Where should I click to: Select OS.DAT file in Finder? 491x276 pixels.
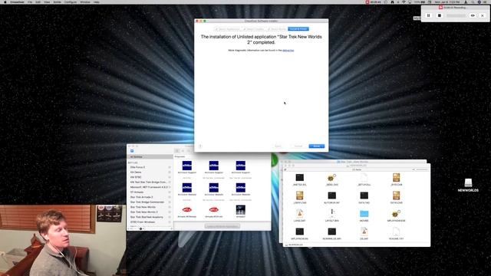[x=364, y=233]
